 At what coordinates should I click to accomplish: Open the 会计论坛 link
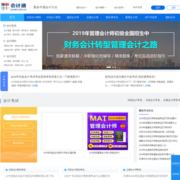tap(137, 7)
